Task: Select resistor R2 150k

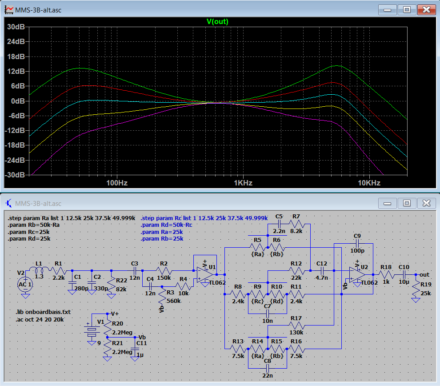Action: [164, 271]
